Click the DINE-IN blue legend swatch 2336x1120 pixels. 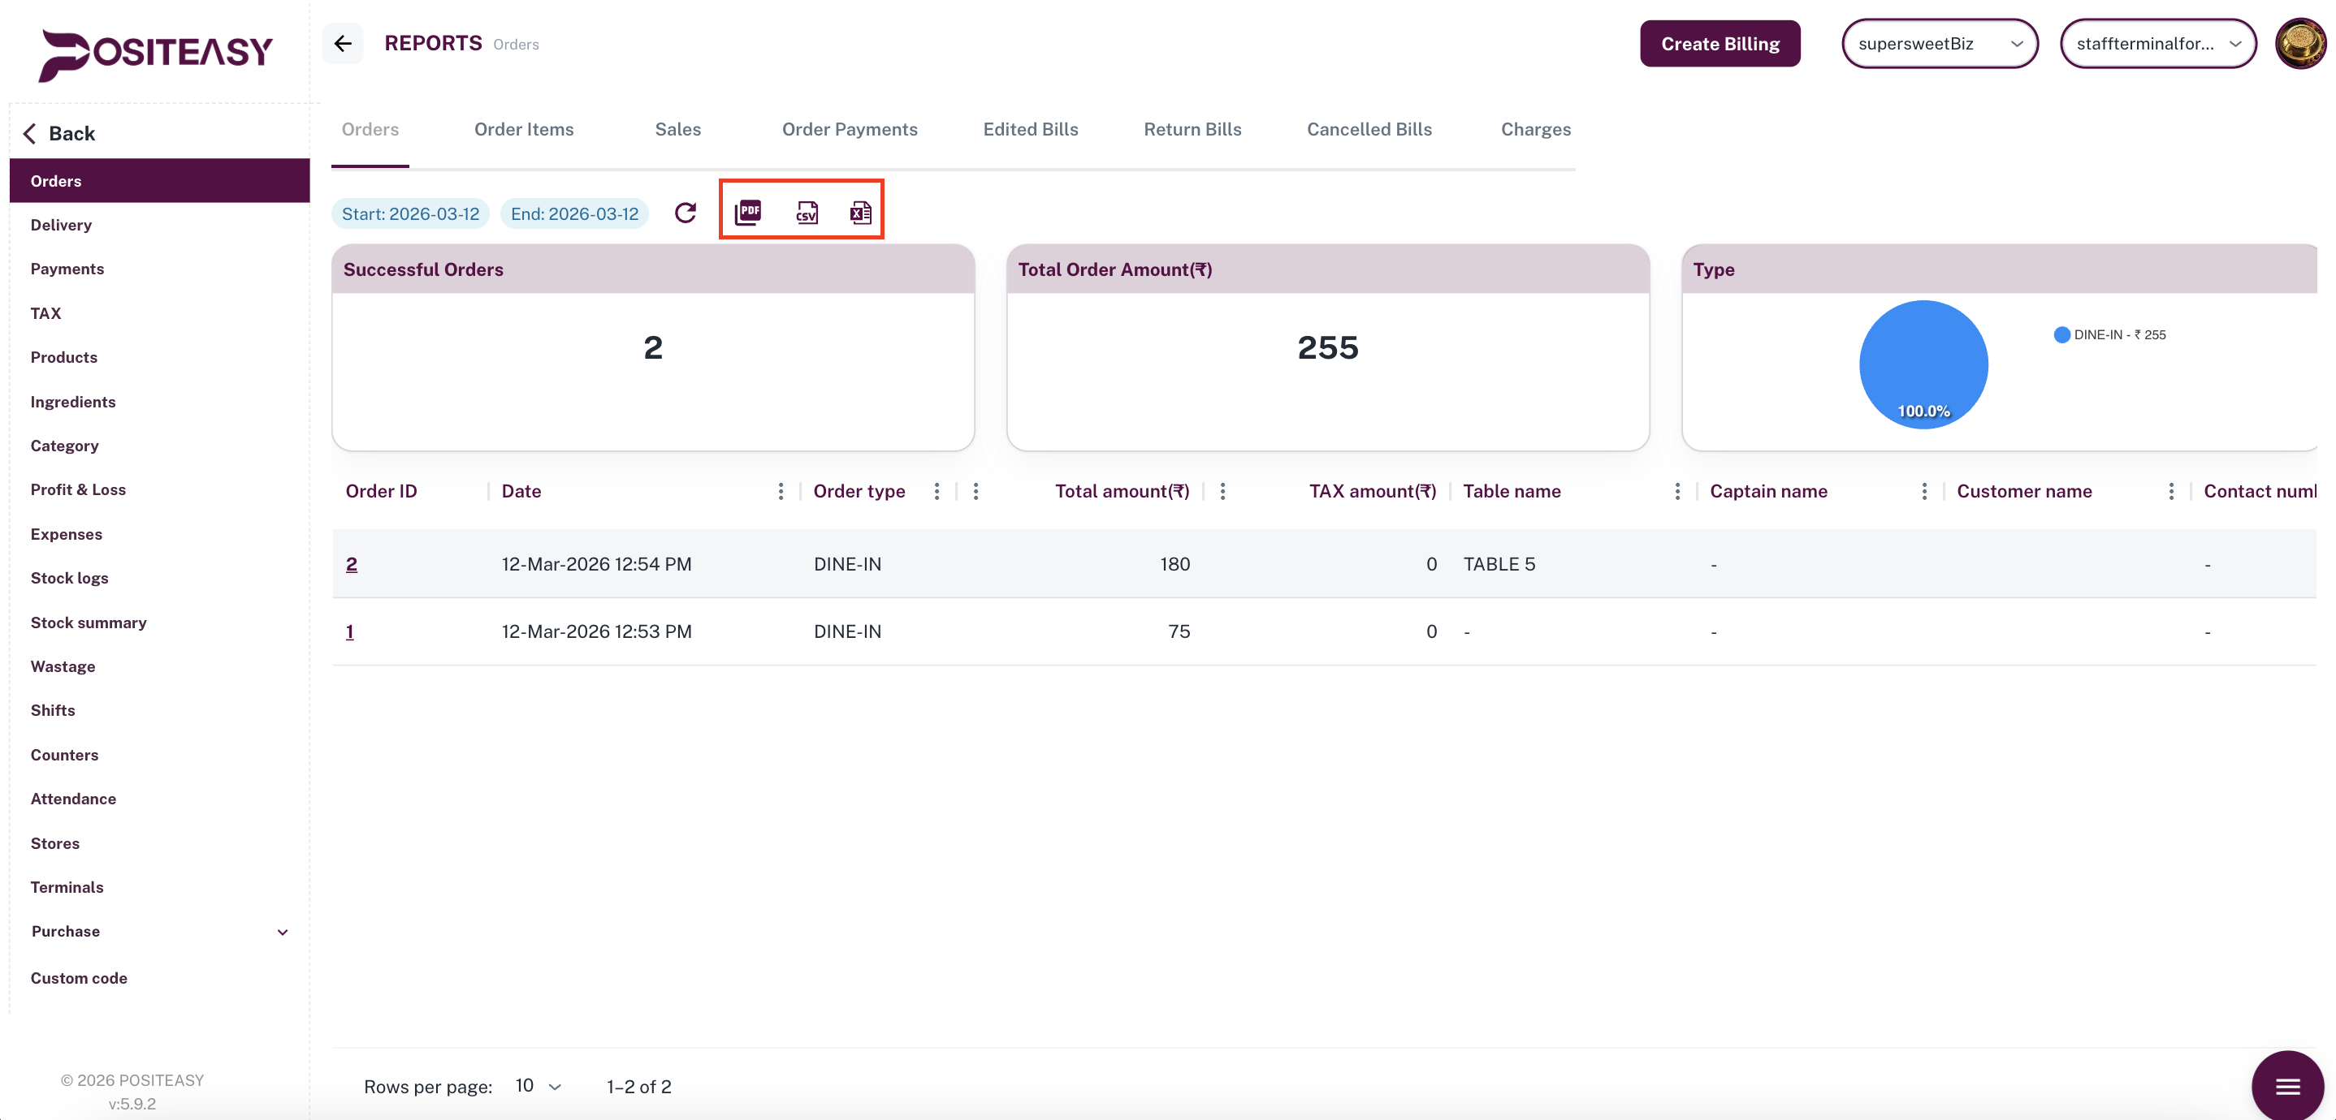(2061, 334)
